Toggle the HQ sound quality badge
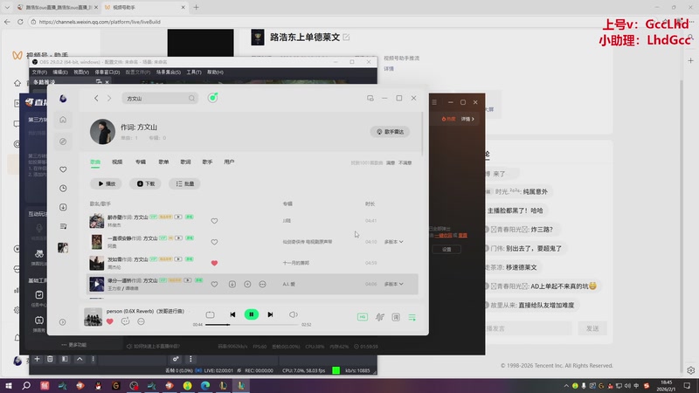This screenshot has height=393, width=699. coord(363,317)
